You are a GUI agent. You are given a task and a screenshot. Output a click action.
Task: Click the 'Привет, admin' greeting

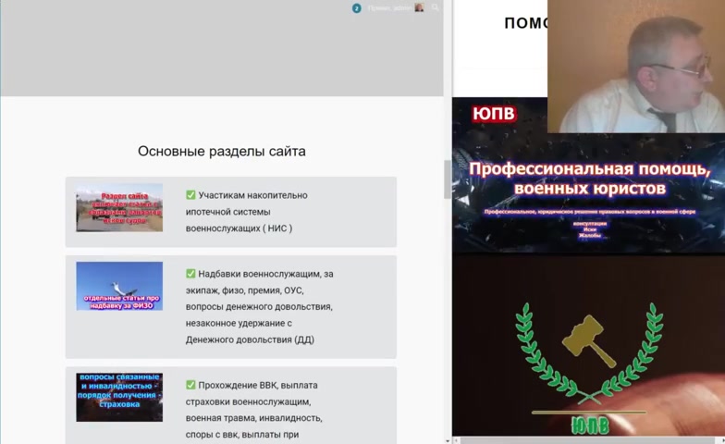click(x=389, y=8)
